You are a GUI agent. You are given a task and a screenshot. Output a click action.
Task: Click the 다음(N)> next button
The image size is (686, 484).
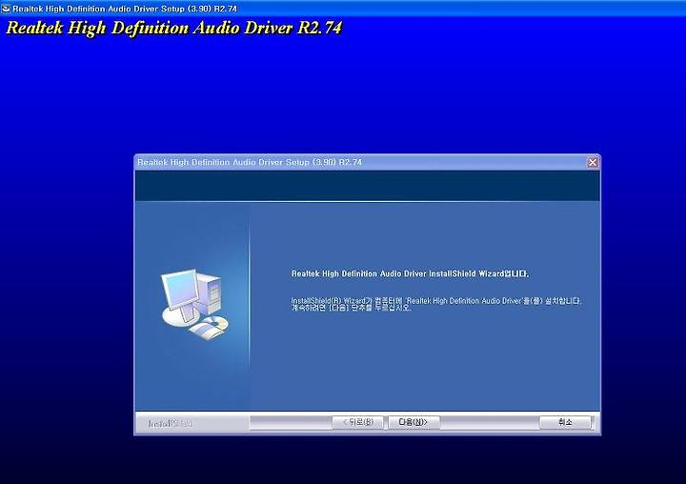pyautogui.click(x=413, y=422)
